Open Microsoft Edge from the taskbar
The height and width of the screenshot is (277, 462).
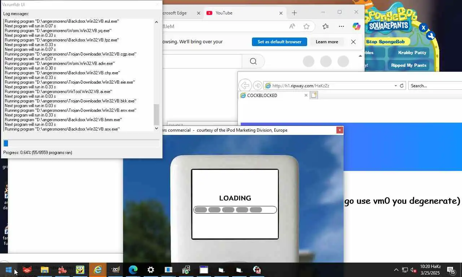pyautogui.click(x=133, y=270)
